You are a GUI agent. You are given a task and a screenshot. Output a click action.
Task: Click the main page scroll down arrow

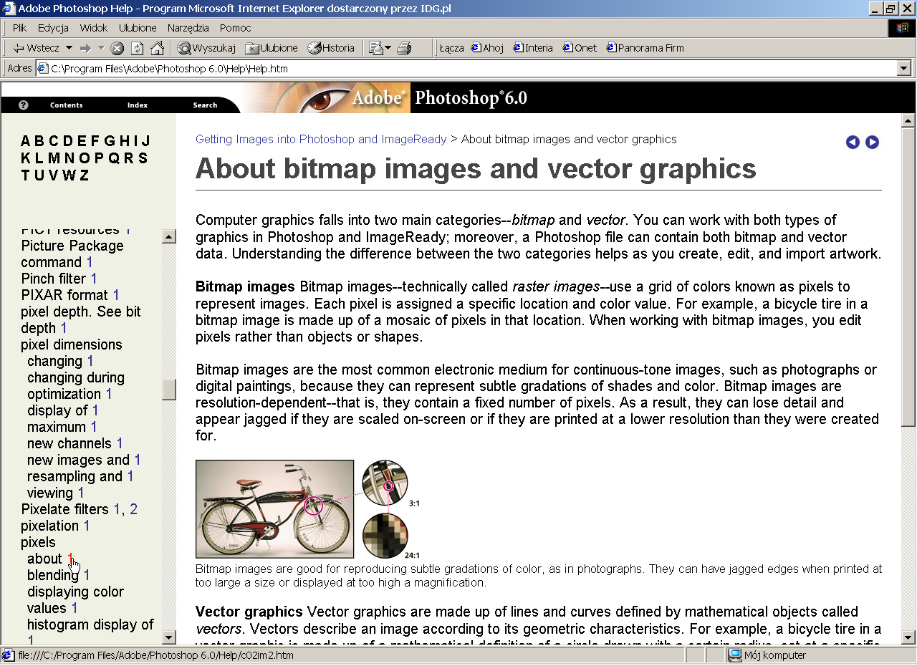click(908, 637)
